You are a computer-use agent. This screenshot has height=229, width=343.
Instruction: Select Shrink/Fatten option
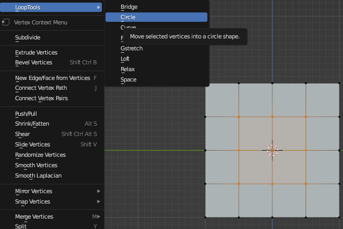[x=51, y=124]
